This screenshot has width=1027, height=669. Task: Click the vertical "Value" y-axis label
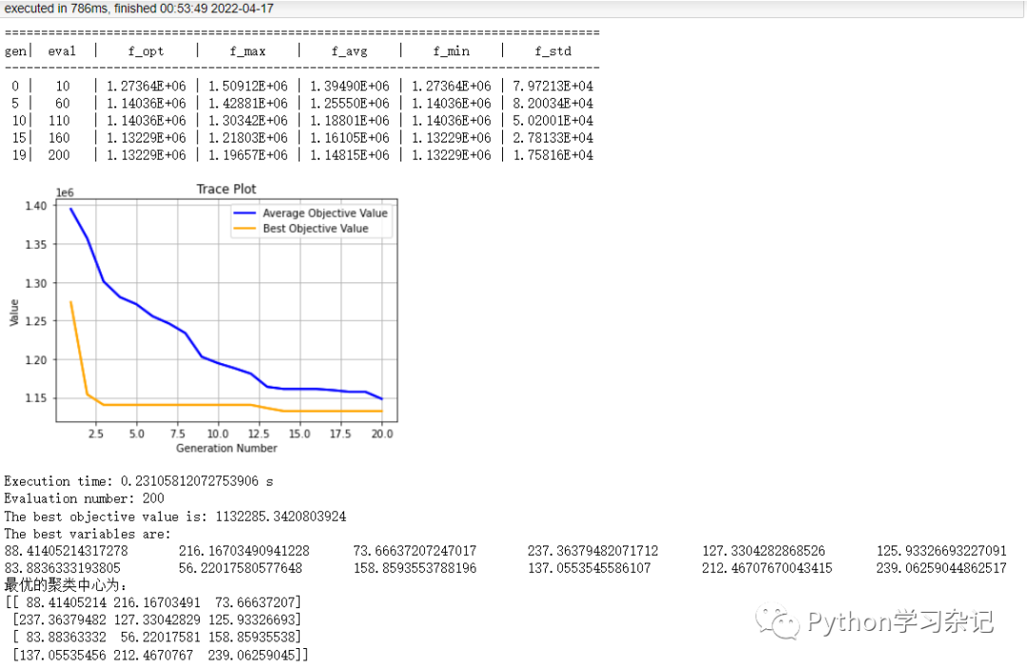(13, 313)
